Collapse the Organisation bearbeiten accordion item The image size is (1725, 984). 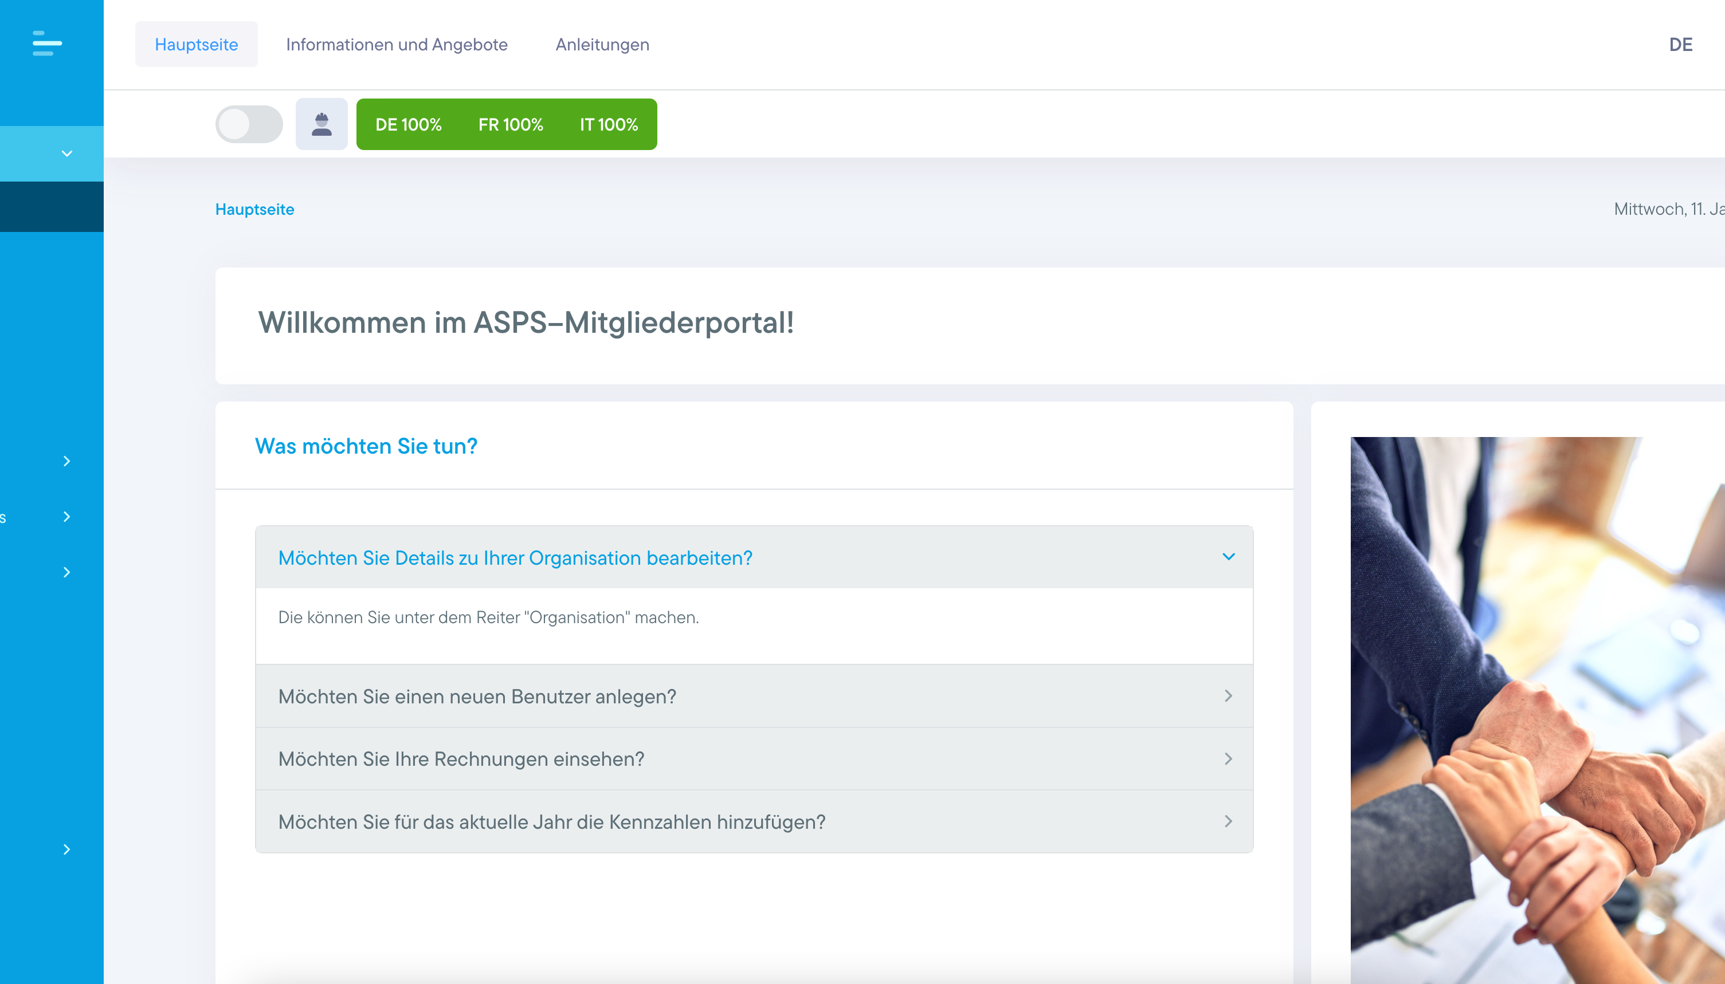point(754,557)
